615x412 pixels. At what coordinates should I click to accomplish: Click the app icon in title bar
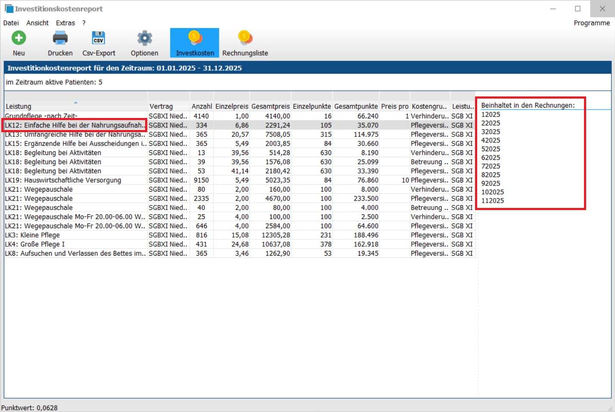(9, 9)
